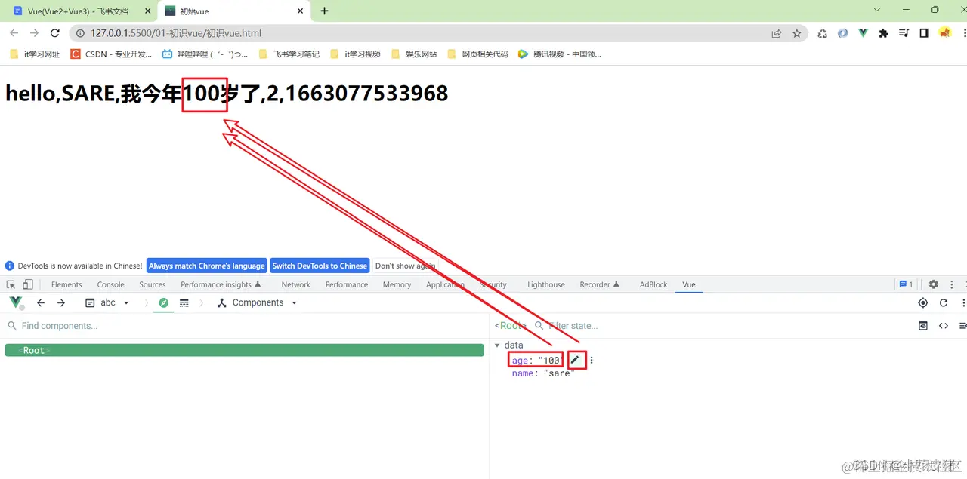This screenshot has height=479, width=967.
Task: Open component in editor code icon
Action: point(943,326)
